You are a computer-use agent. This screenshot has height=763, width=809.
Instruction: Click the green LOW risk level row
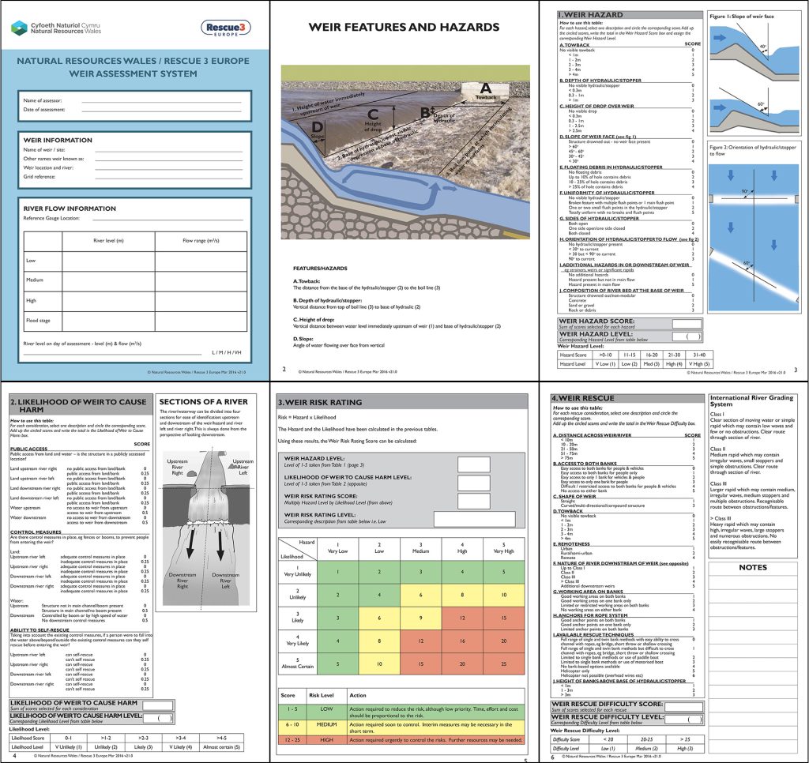[401, 712]
